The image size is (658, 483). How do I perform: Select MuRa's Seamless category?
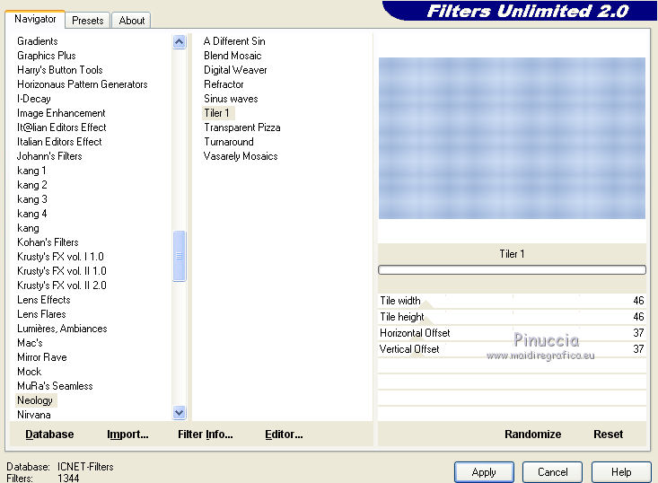pyautogui.click(x=55, y=386)
